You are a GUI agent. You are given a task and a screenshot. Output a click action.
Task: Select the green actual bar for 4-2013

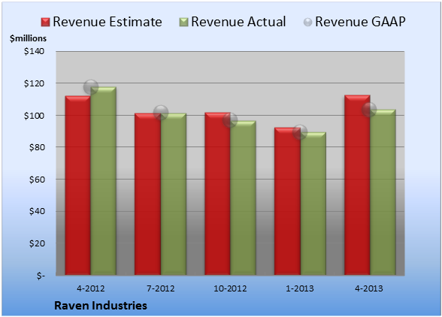pos(383,192)
